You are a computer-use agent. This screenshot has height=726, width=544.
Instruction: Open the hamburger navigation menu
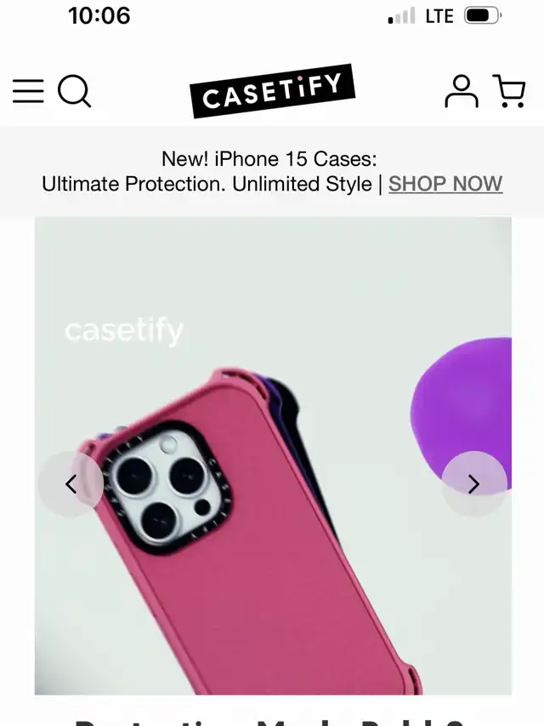click(x=28, y=90)
